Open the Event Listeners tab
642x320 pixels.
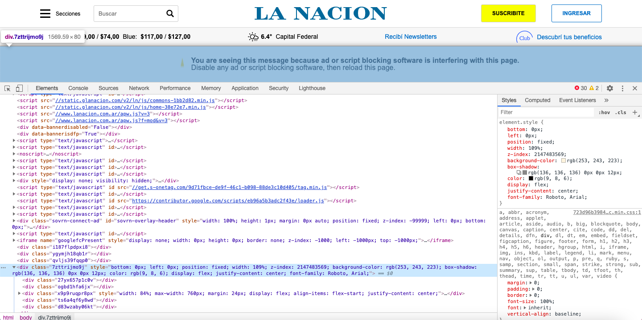577,100
